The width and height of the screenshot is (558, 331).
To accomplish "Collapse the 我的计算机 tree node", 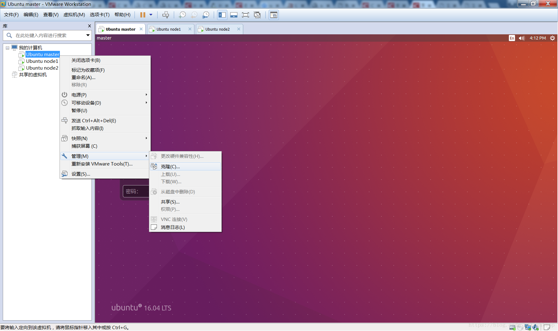I will click(x=7, y=48).
